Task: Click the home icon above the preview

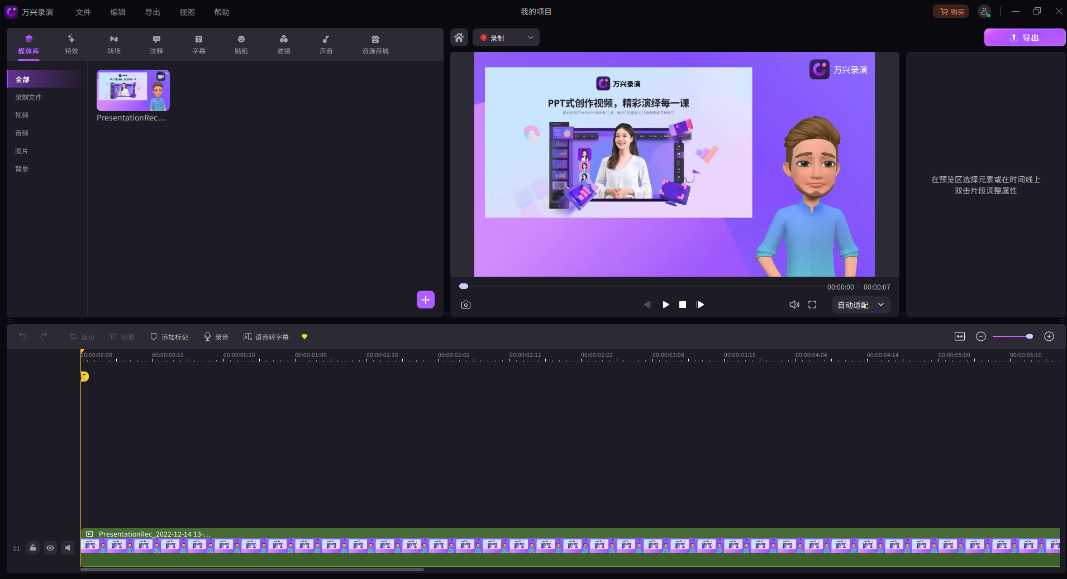Action: pyautogui.click(x=459, y=37)
